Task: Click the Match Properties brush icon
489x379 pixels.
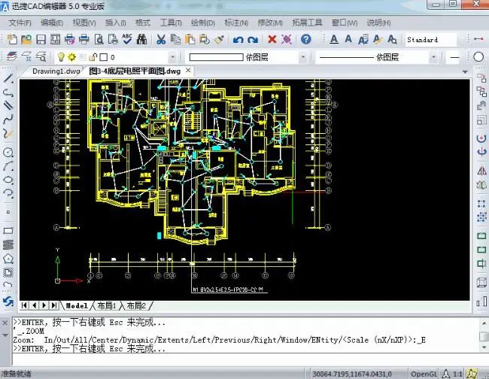Action: coord(219,39)
